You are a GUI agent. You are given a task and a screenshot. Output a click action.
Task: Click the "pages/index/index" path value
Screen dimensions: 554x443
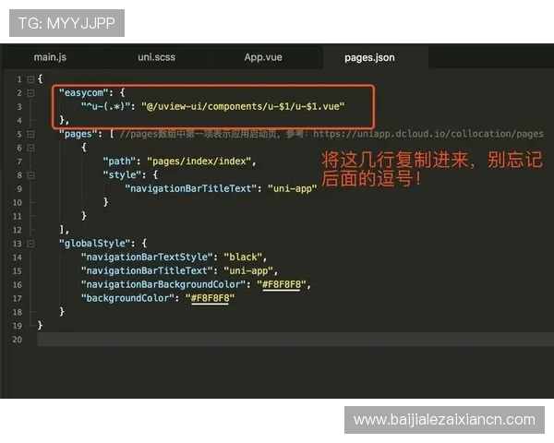tap(200, 161)
